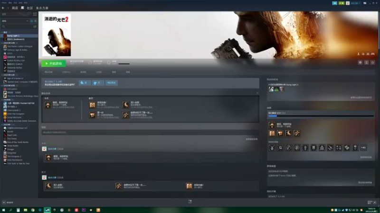Open the 游戏 library filter dropdown
Screen dimensions: 380x213
pyautogui.click(x=15, y=21)
